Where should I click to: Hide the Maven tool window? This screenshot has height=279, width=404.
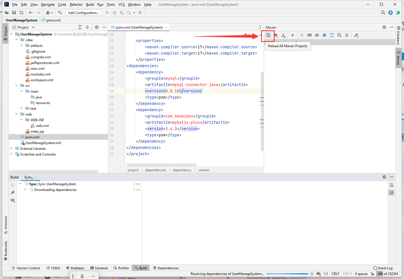click(x=392, y=27)
